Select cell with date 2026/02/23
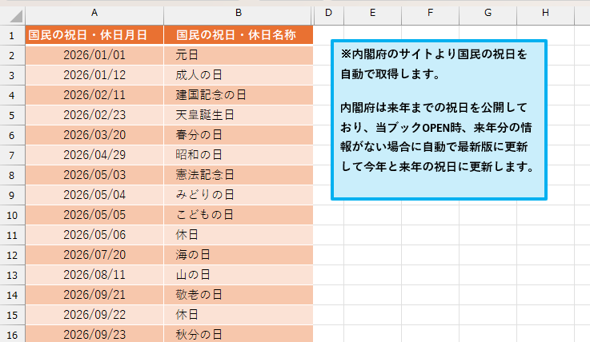590x342 pixels. tap(94, 115)
